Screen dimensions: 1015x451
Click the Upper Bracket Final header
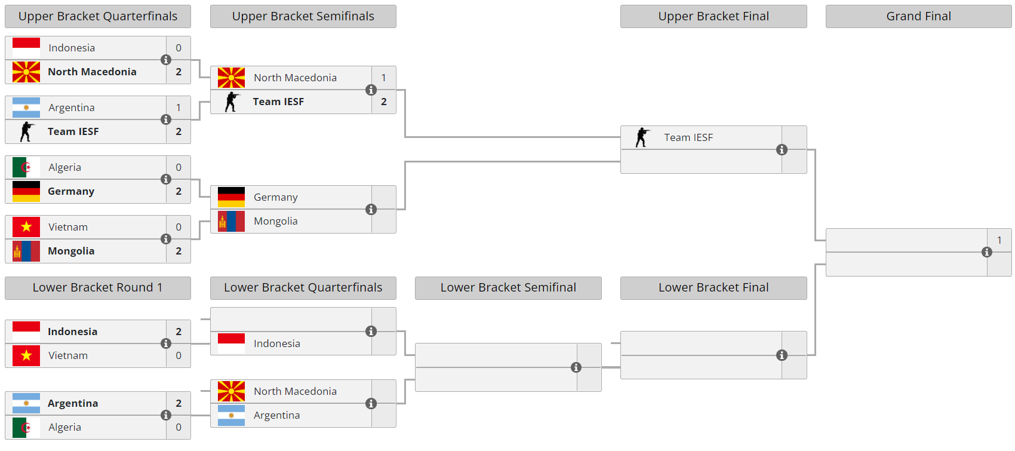[713, 16]
